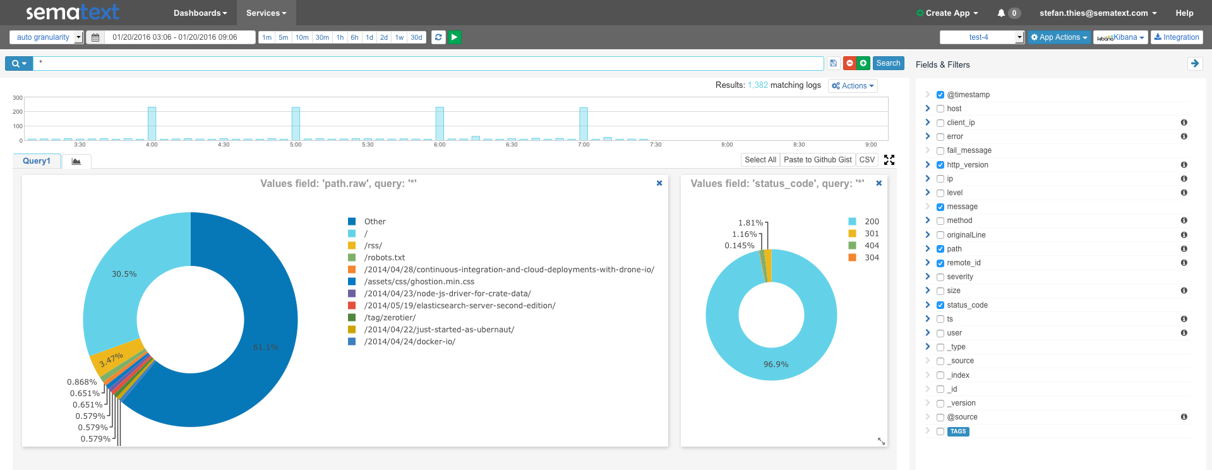
Task: Open the App Actions dropdown
Action: (1059, 37)
